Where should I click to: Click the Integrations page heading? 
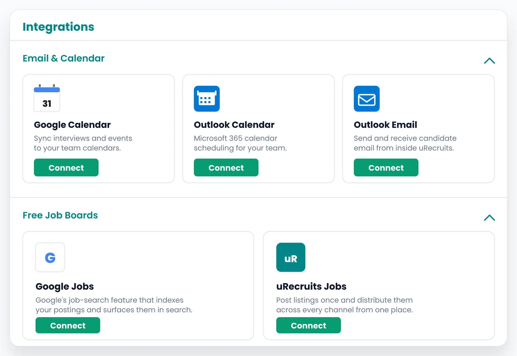(x=58, y=27)
